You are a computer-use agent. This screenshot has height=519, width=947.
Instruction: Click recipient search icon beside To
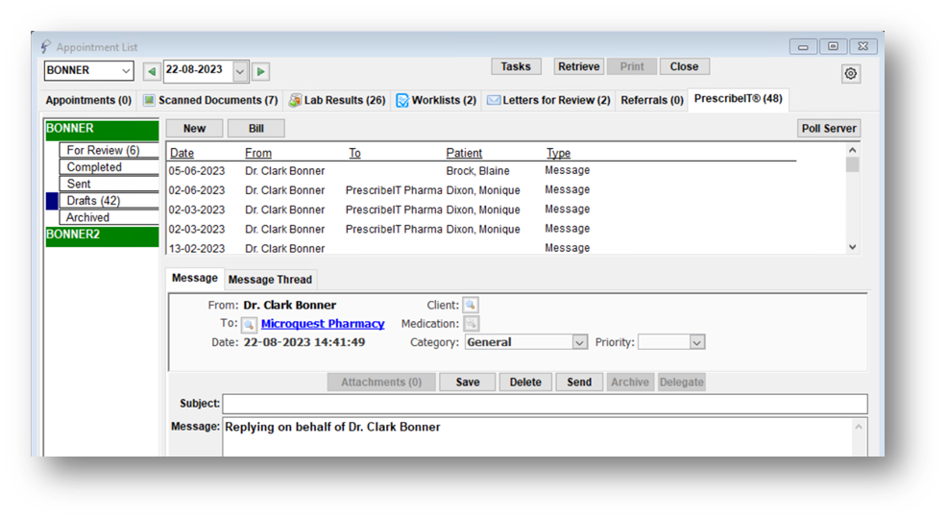point(249,325)
